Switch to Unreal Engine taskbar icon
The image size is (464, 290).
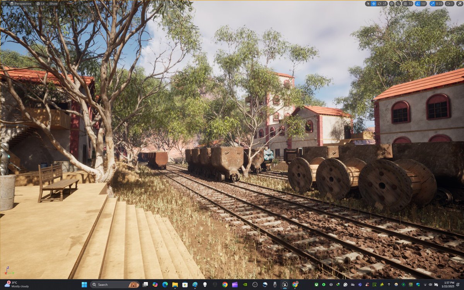(285, 285)
